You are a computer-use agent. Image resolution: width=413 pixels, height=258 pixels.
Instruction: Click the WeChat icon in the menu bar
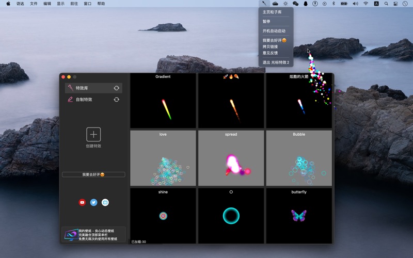[x=295, y=4]
